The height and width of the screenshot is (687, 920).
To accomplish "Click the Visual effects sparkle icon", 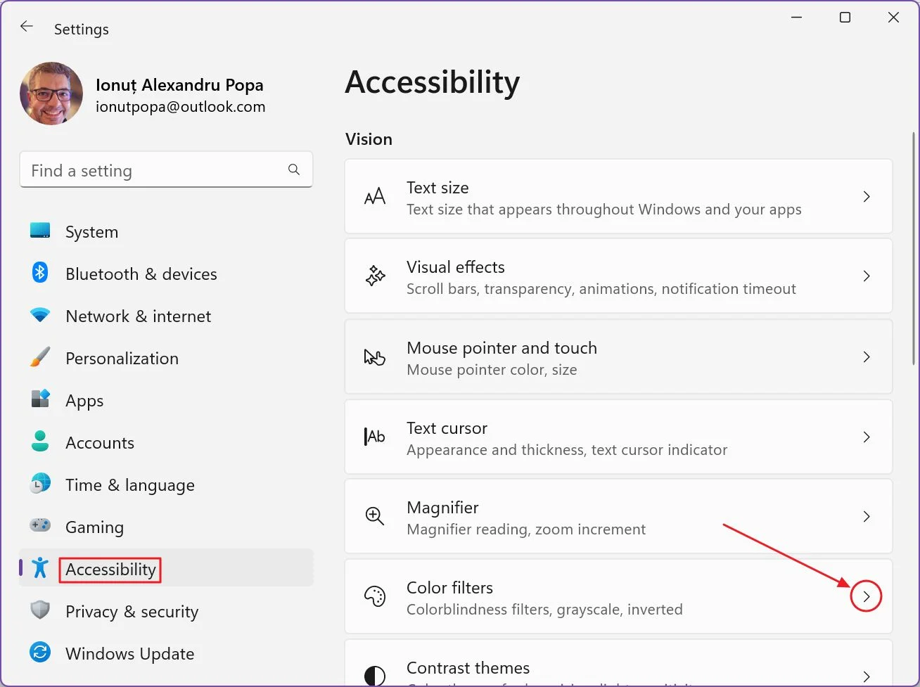I will click(x=375, y=276).
